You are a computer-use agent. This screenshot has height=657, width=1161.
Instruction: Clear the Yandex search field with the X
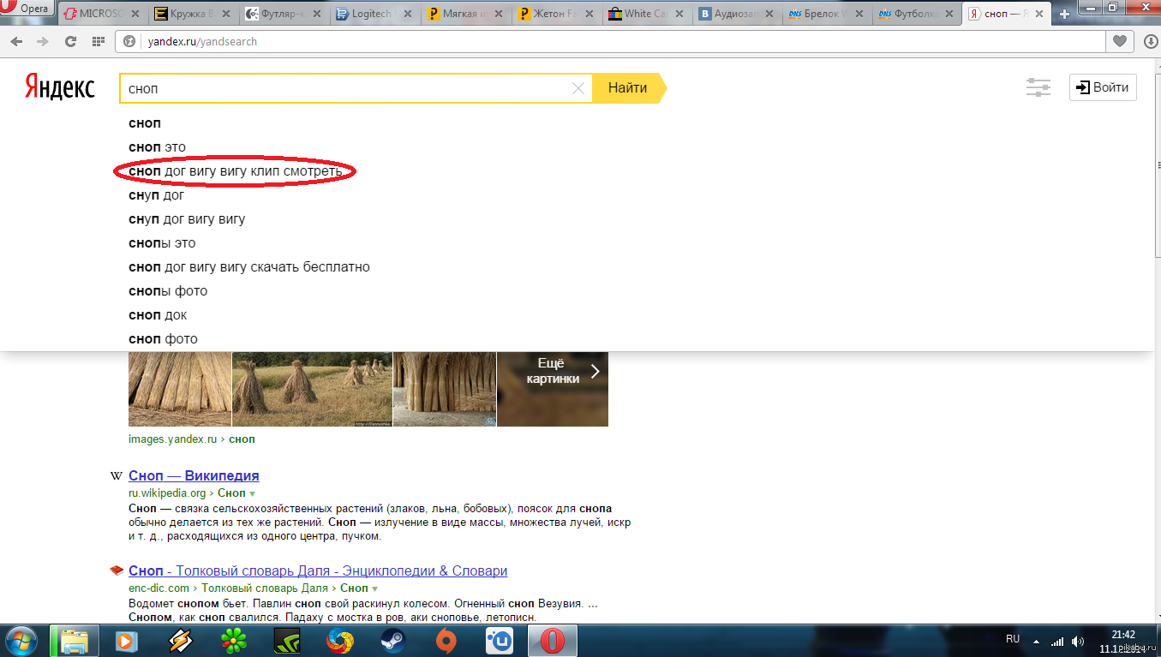578,88
